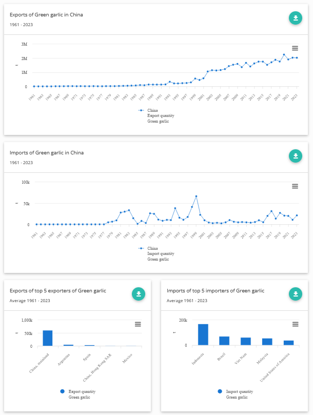This screenshot has height=415, width=313.
Task: Download the top 5 importers chart
Action: click(296, 294)
